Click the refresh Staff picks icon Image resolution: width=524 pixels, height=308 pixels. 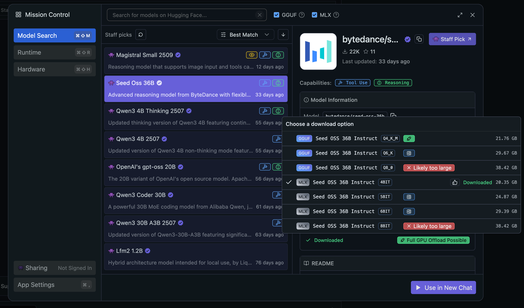(141, 35)
